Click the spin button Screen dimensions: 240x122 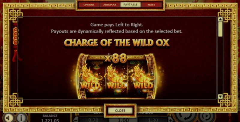[186, 117]
